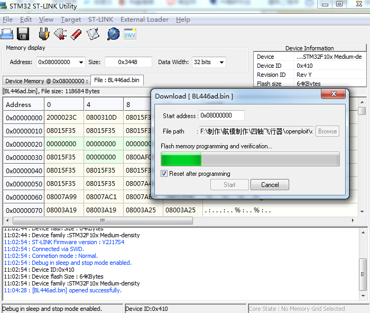Disconnect from target via crossed plug icon

tap(60, 34)
